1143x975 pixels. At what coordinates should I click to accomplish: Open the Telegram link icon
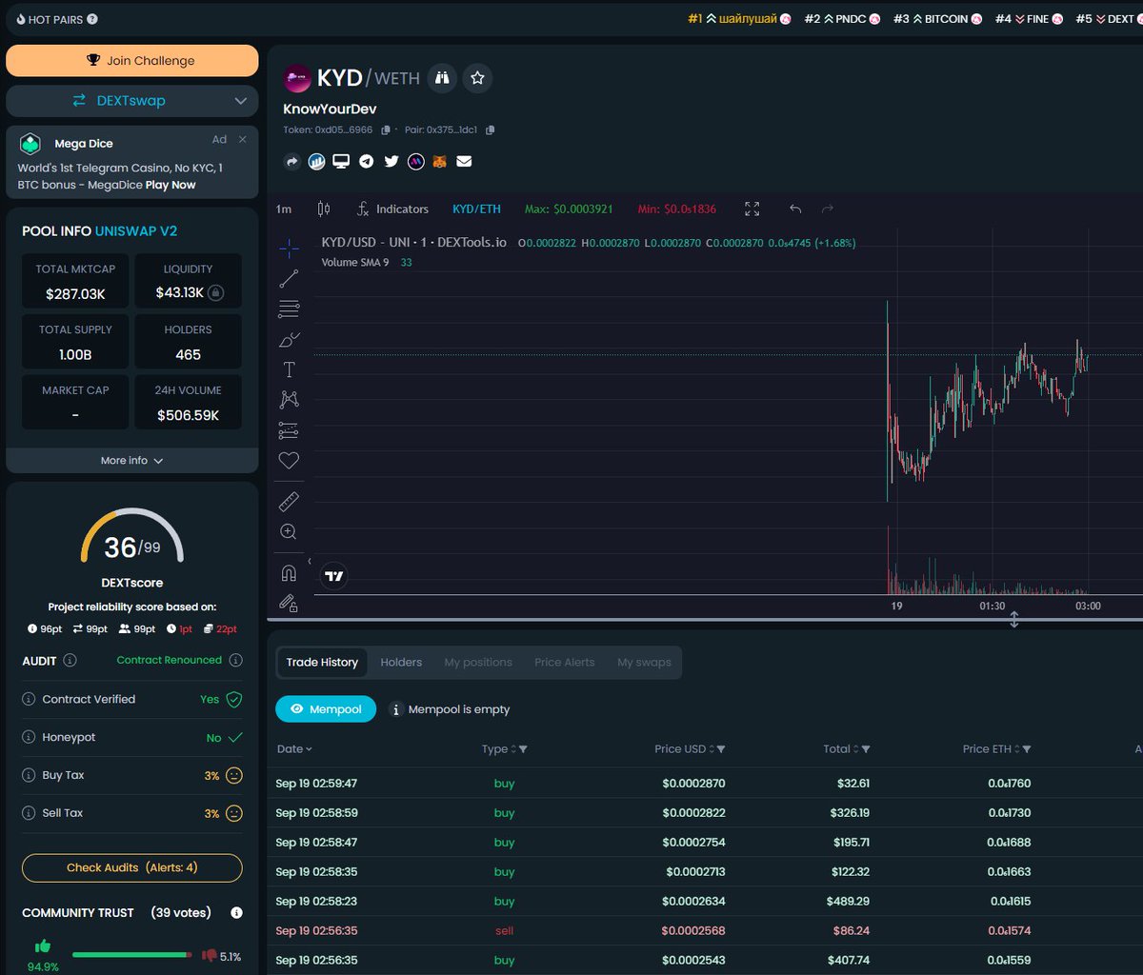point(366,162)
